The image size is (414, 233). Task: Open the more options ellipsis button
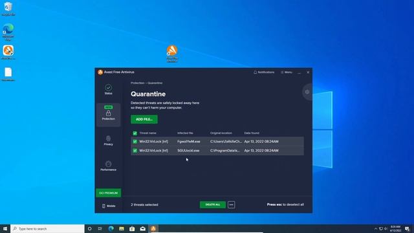231,205
